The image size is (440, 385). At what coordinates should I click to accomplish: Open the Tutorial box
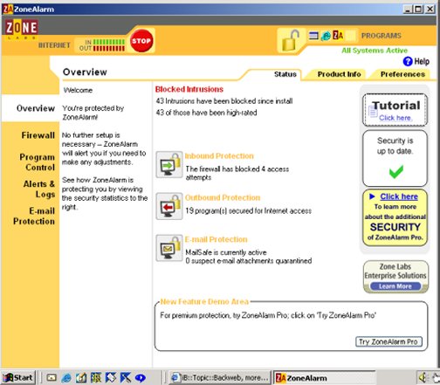coord(395,110)
